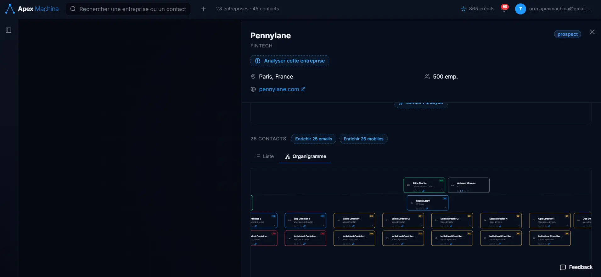
Task: Open Claire Leroy's contact card
Action: tap(428, 203)
